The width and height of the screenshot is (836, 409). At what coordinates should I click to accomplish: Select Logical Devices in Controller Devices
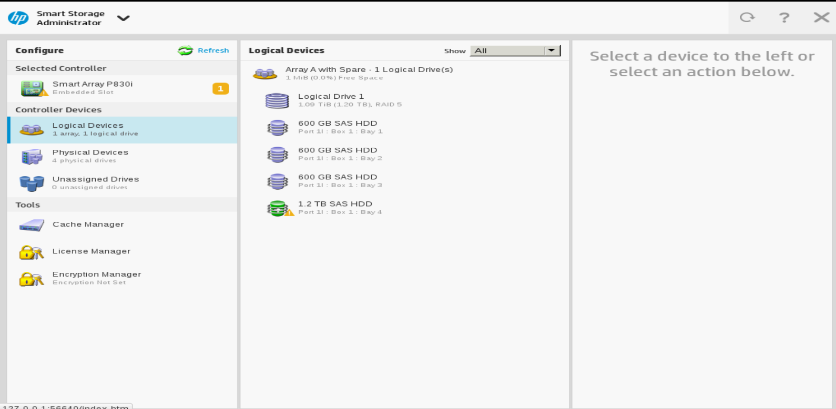(123, 130)
